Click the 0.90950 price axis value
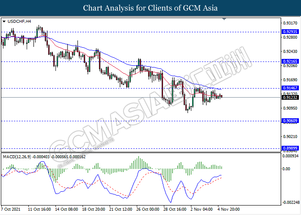The width and height of the screenshot is (301, 215). pyautogui.click(x=290, y=108)
